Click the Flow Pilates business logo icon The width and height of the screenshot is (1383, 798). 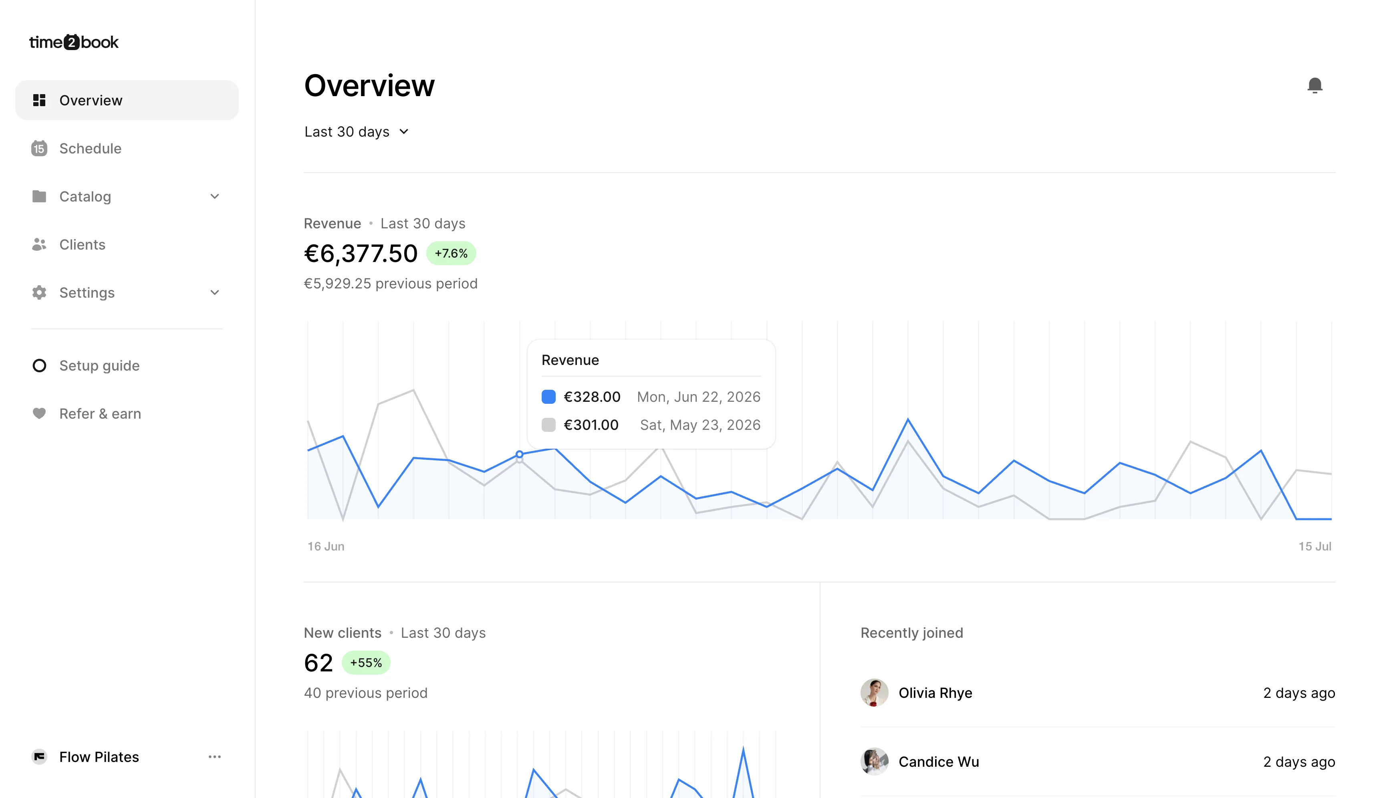pyautogui.click(x=39, y=757)
